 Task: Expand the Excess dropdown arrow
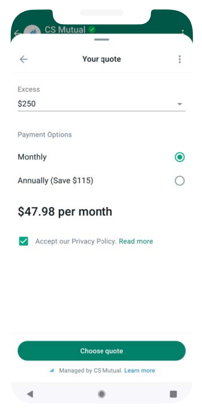tap(180, 104)
